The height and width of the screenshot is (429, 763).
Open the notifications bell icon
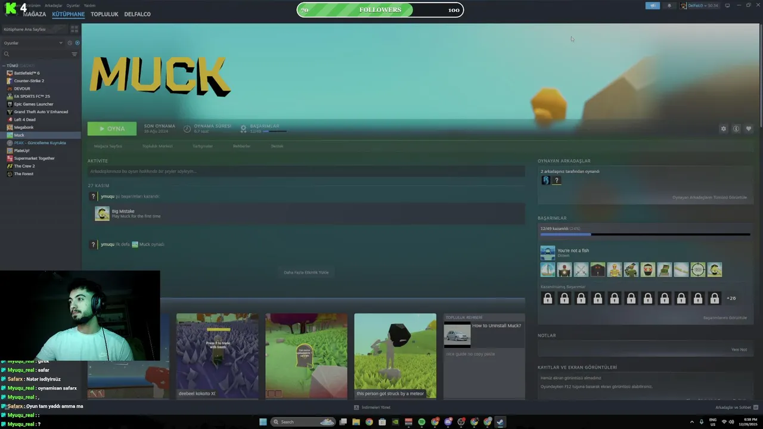pos(669,5)
